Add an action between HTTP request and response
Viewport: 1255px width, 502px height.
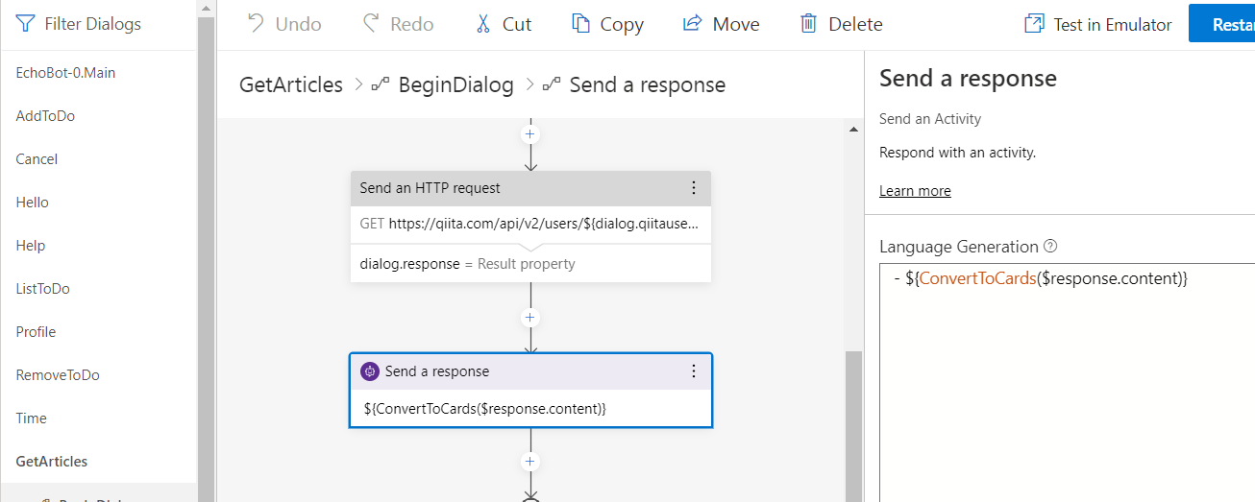coord(530,318)
